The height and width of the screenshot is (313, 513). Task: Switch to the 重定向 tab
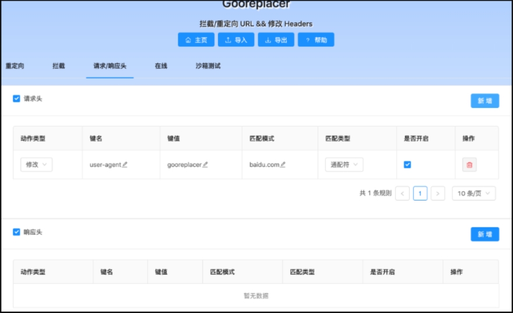point(15,66)
